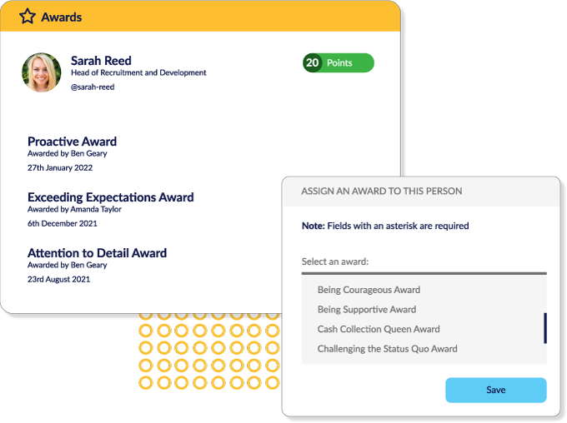Click the Sarah Reed name heading
Viewport: 567px width, 423px height.
click(x=101, y=60)
